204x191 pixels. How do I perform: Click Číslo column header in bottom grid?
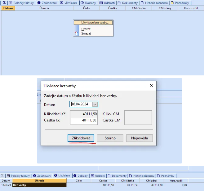point(79,180)
